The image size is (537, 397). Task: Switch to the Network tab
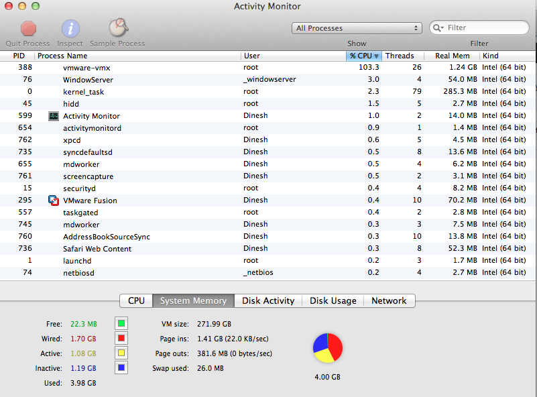pyautogui.click(x=389, y=300)
